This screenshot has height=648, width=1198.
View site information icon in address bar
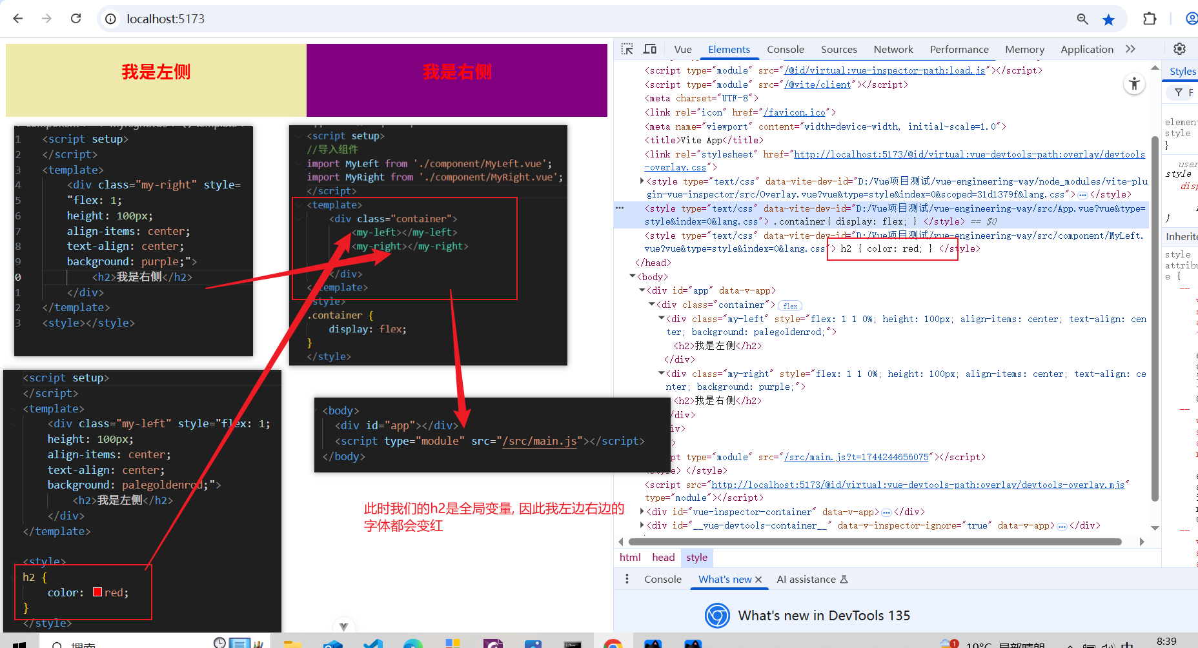110,19
